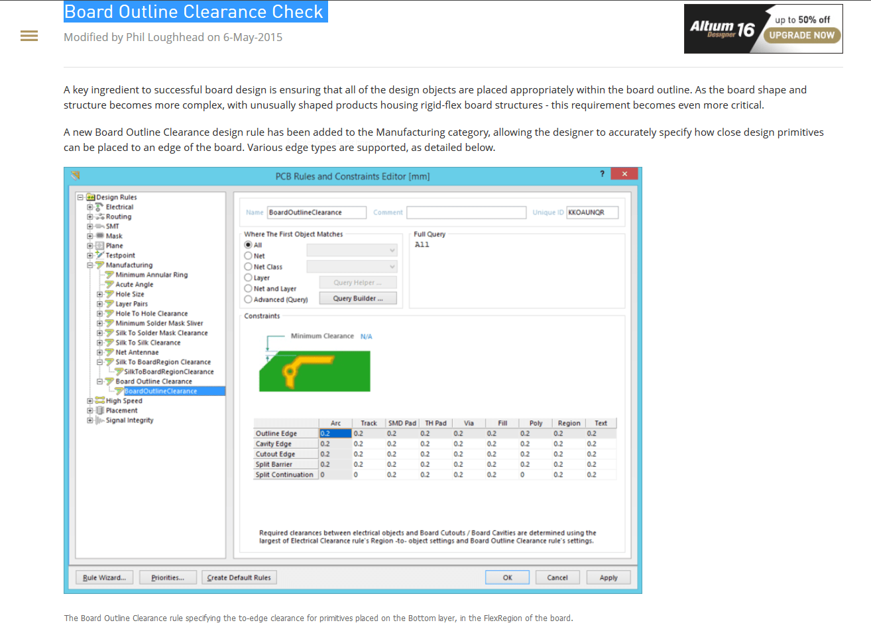Select the Electrical rules category icon
This screenshot has height=633, width=871.
click(98, 207)
